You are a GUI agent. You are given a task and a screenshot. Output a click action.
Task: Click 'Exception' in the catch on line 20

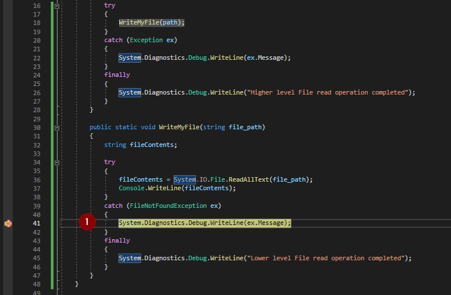[x=146, y=40]
